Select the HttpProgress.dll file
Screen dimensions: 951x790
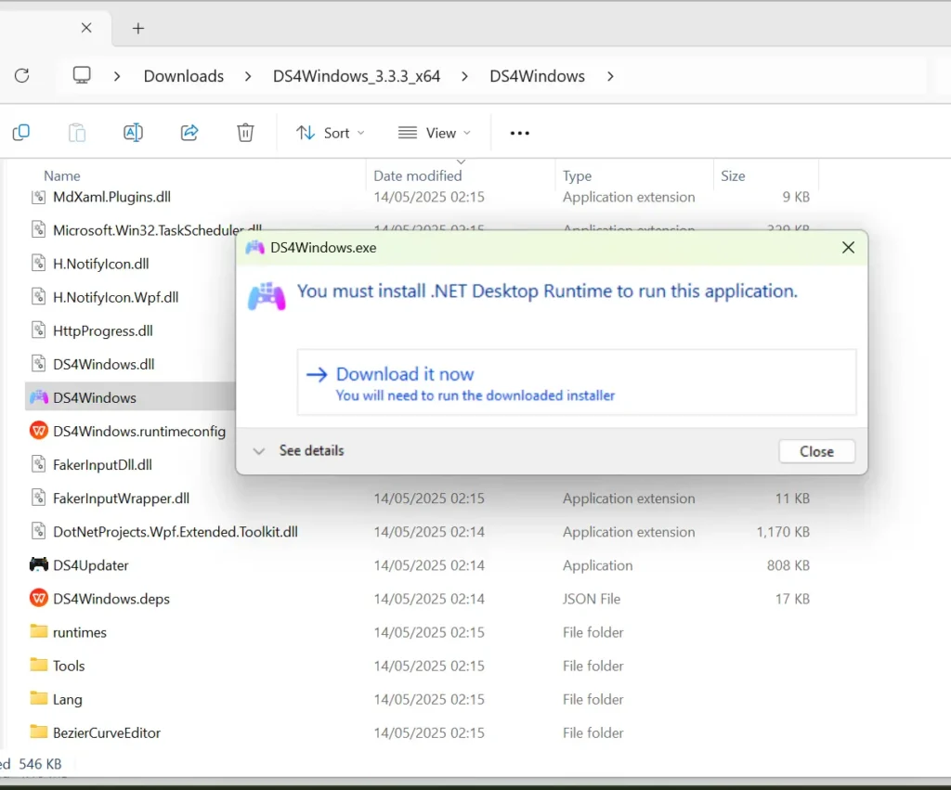point(102,330)
